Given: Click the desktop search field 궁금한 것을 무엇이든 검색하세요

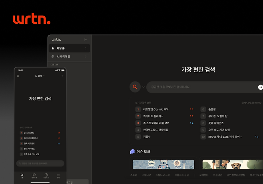Looking at the screenshot, I should coord(205,87).
